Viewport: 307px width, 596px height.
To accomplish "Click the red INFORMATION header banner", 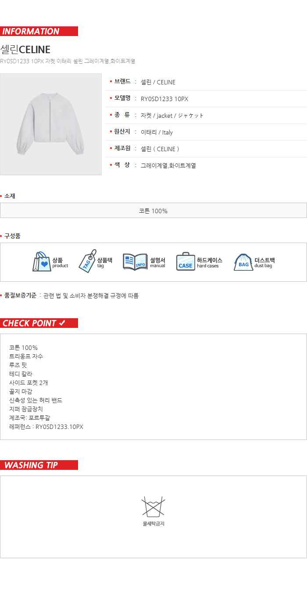I will (39, 31).
